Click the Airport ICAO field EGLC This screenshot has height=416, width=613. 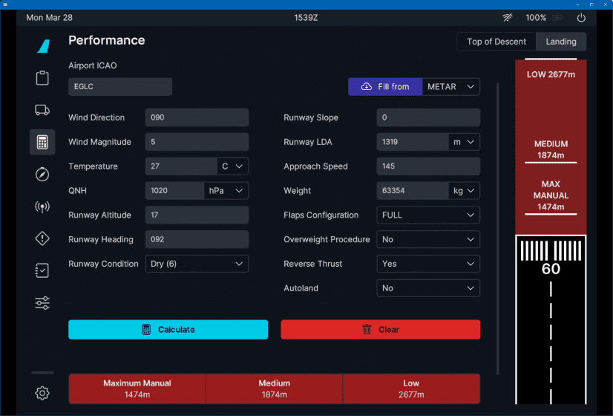tap(120, 86)
